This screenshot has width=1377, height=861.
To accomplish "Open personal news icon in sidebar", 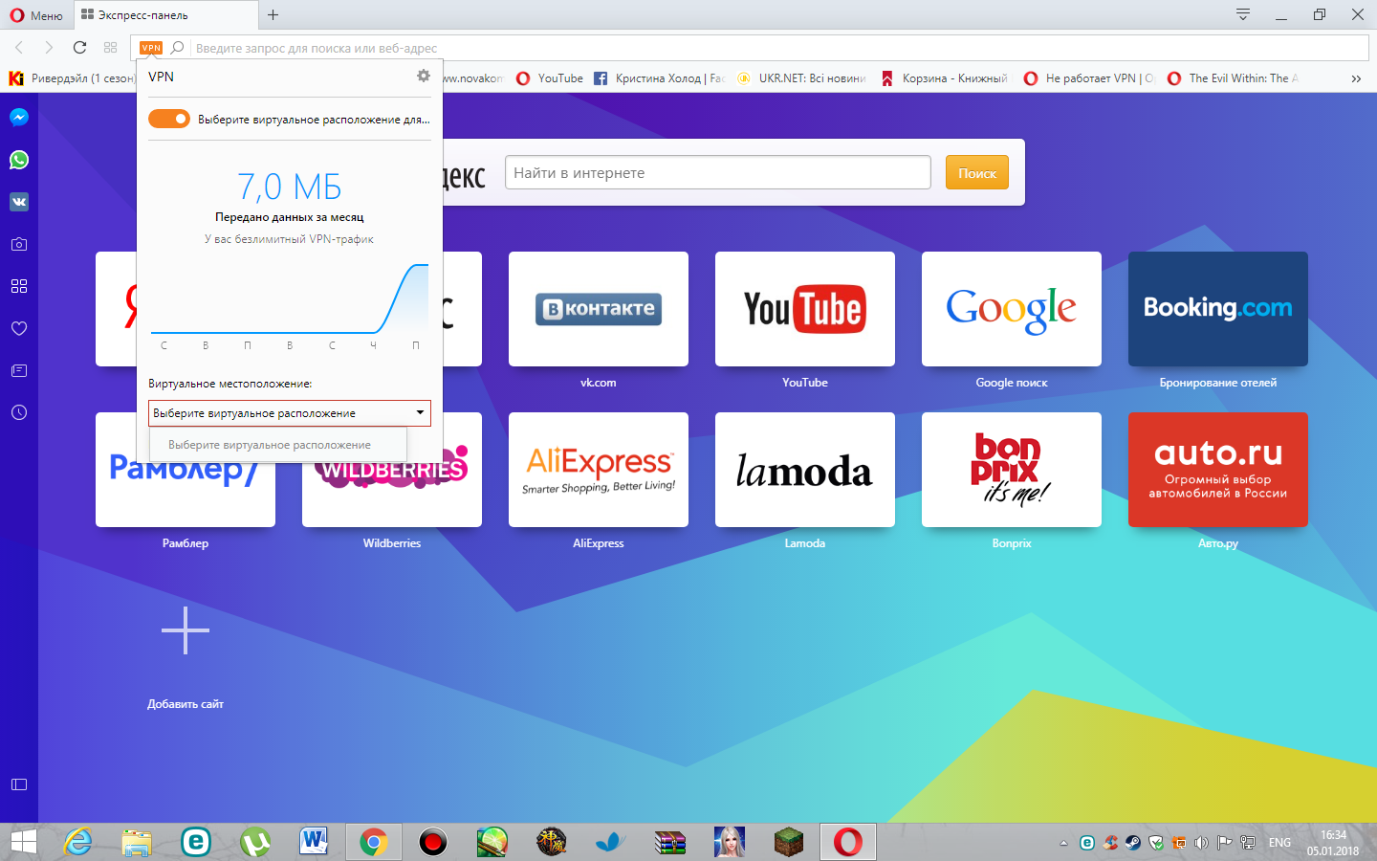I will tap(19, 370).
